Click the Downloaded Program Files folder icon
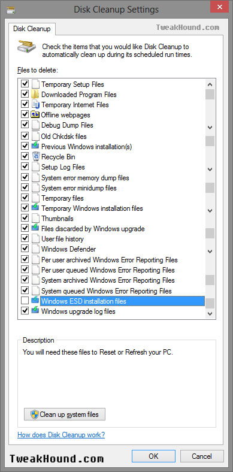 click(x=35, y=95)
